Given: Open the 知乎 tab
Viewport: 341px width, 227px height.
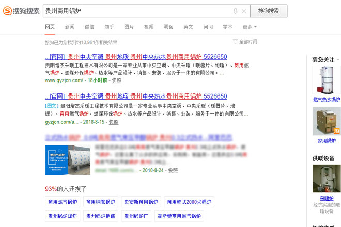Looking at the screenshot, I should click(109, 27).
